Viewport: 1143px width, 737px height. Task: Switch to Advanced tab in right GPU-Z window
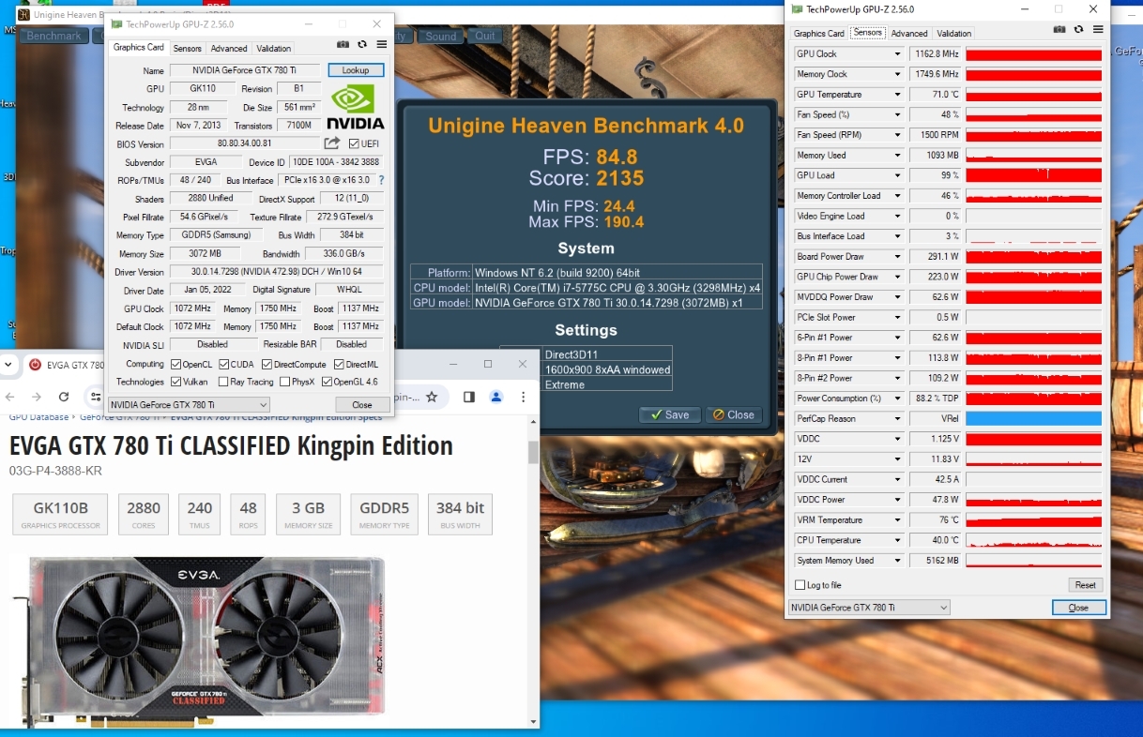[x=909, y=34]
